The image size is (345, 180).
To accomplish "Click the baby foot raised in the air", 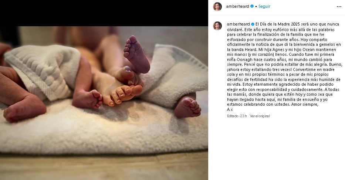I will 136,54.
